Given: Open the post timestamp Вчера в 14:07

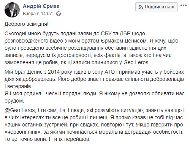Looking at the screenshot, I should click(37, 14).
